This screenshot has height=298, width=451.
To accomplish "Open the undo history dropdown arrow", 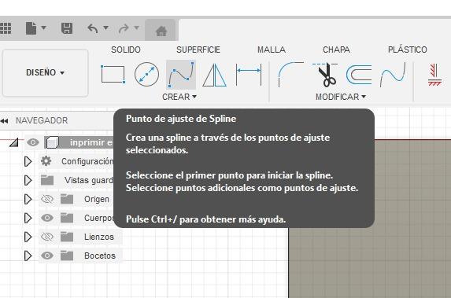I will click(x=105, y=28).
